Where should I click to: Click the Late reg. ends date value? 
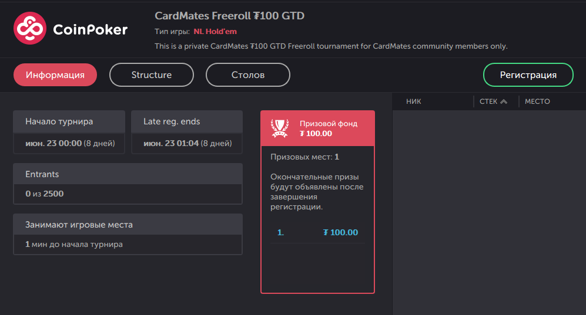[x=187, y=144]
